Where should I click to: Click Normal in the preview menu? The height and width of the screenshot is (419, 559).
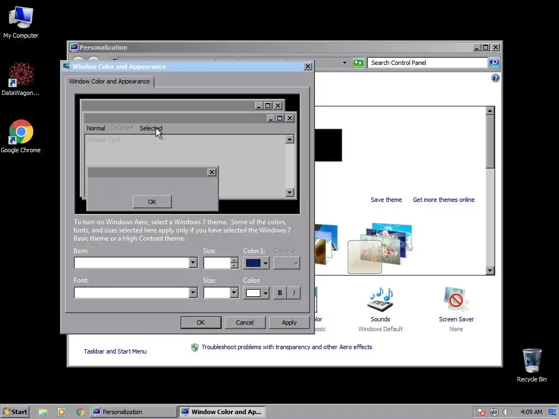click(96, 128)
